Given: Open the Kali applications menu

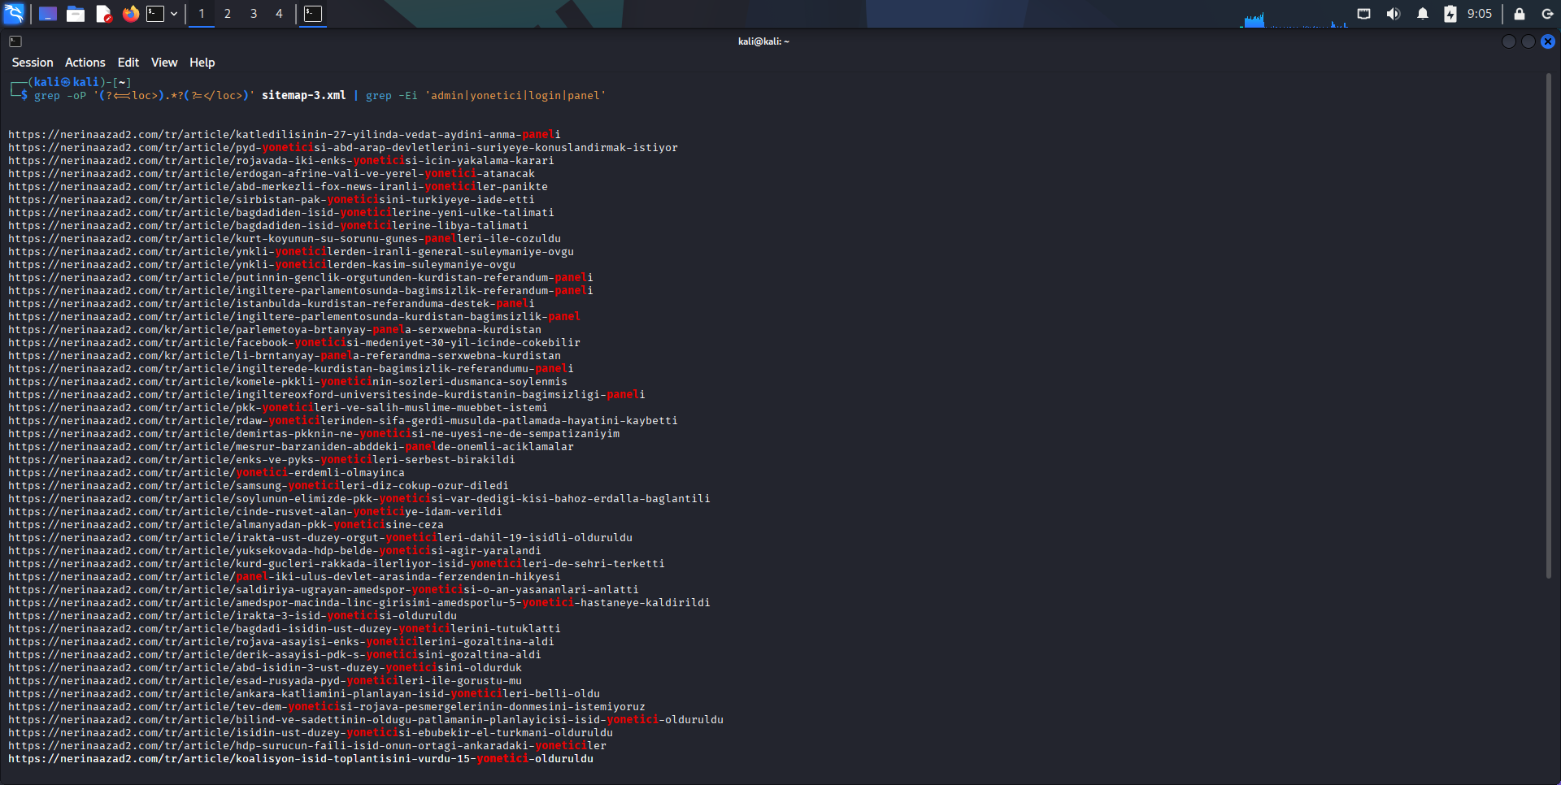Looking at the screenshot, I should (15, 13).
